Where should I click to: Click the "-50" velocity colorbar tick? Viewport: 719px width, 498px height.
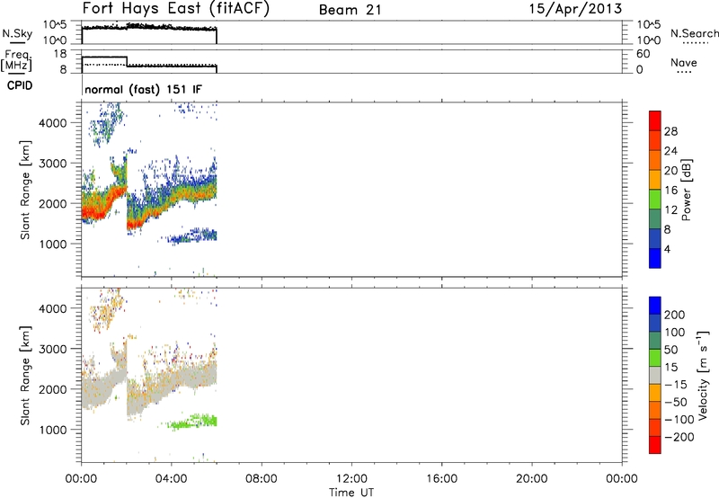(676, 402)
